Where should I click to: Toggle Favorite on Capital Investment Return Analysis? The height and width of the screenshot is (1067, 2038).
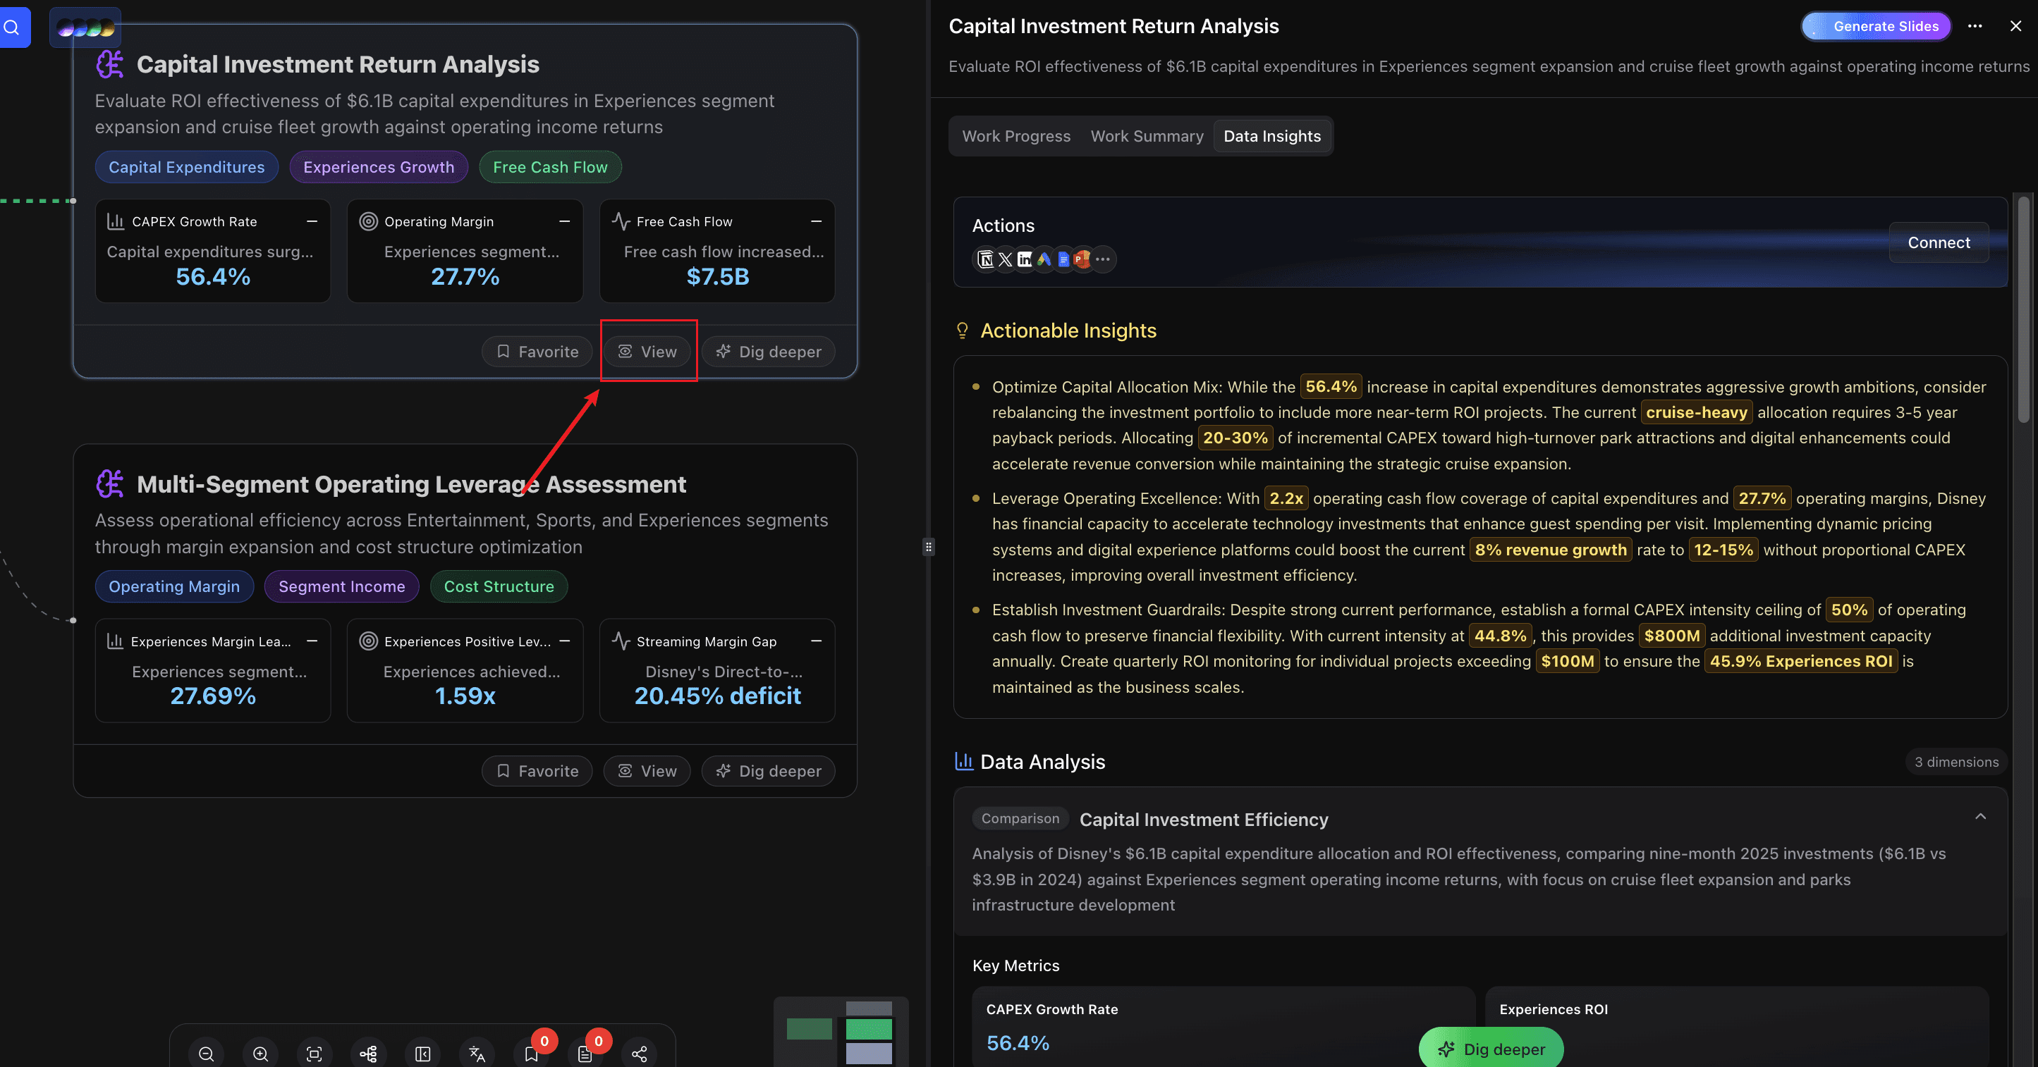(537, 352)
